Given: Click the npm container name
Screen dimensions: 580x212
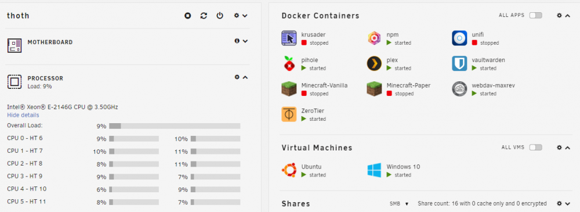Looking at the screenshot, I should point(393,34).
